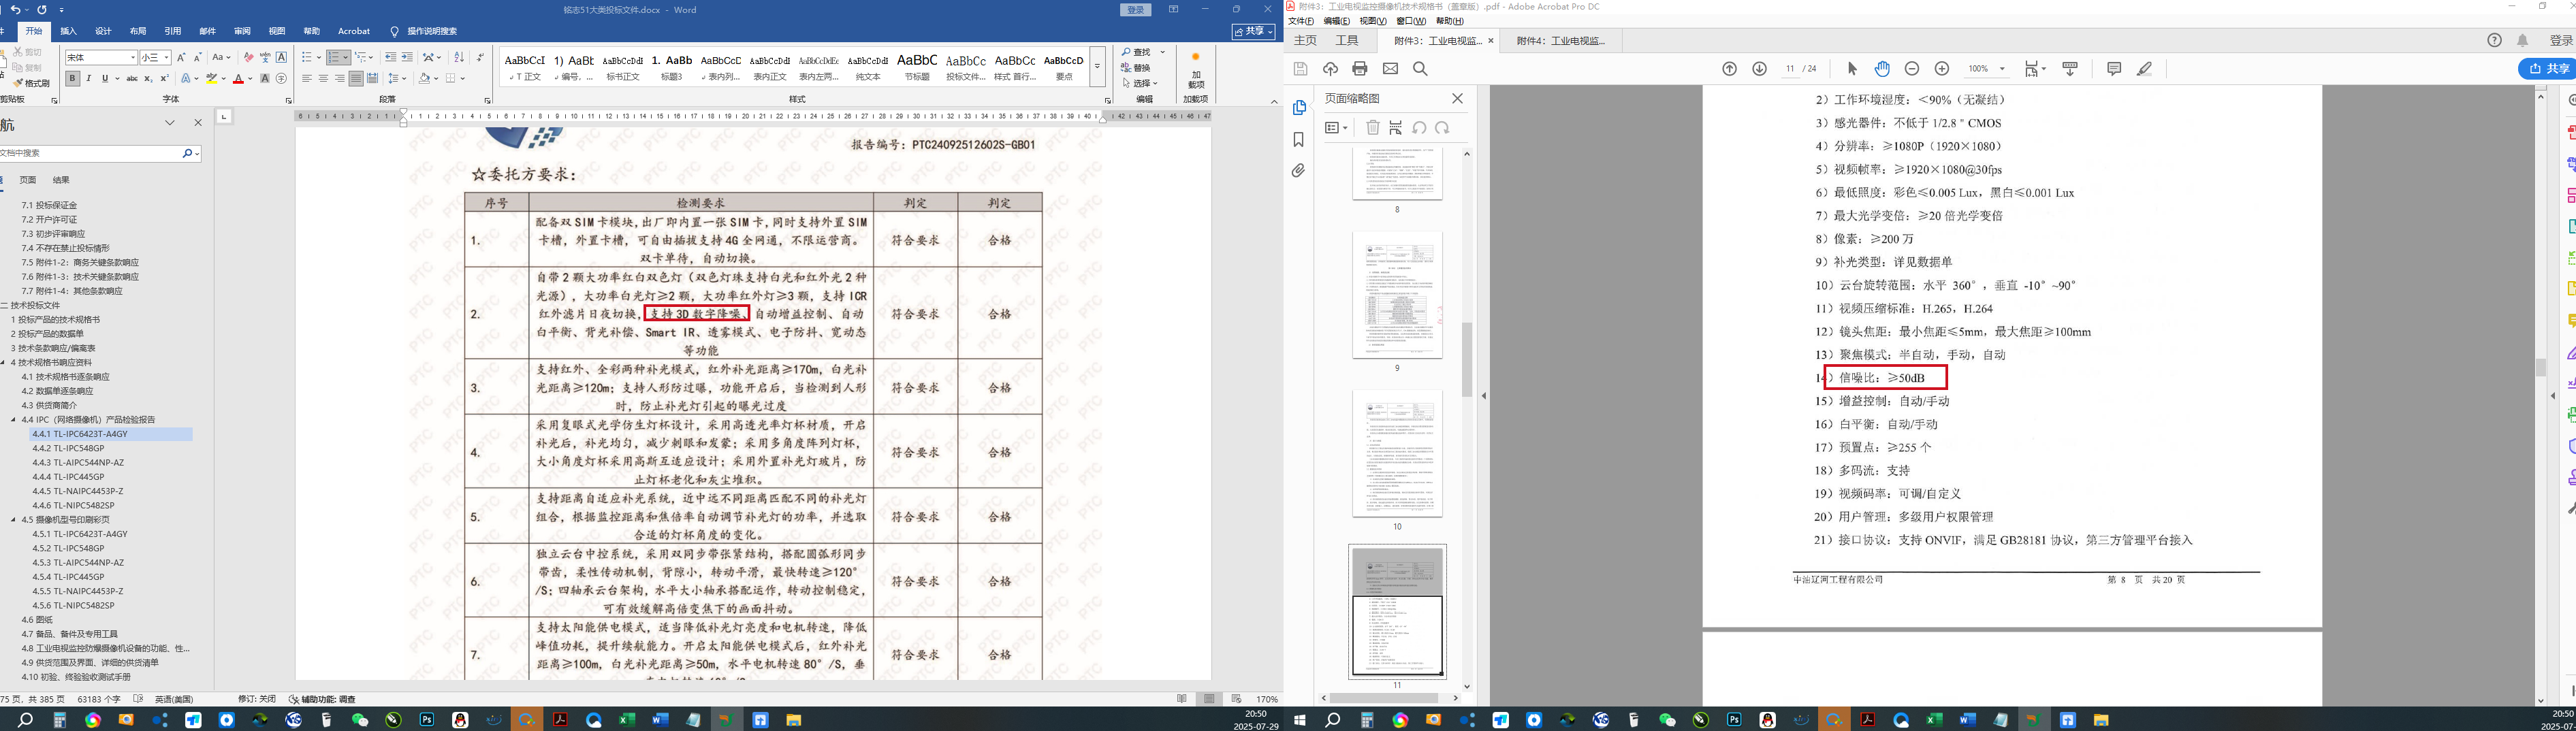Click the 格式刷 format painter button

[x=32, y=84]
